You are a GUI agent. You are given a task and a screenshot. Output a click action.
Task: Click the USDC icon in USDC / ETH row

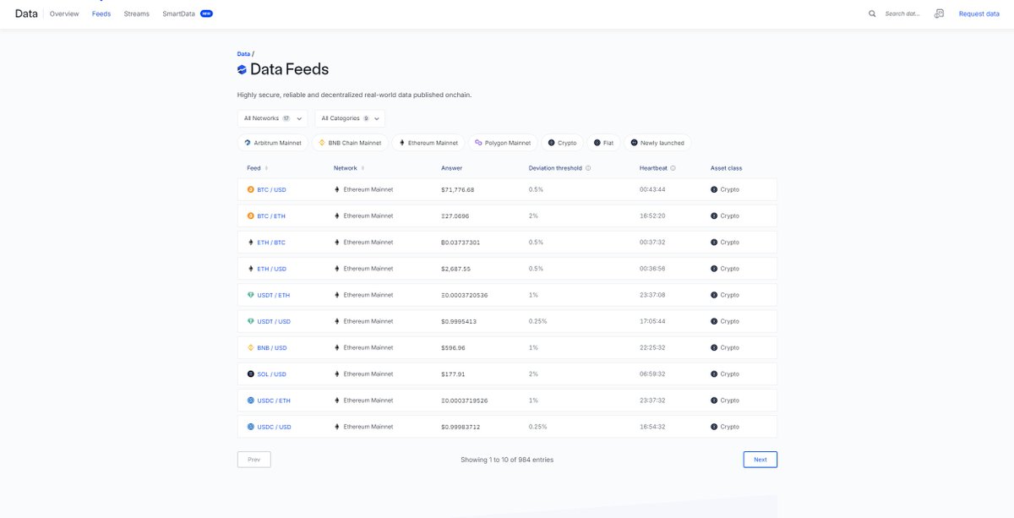[x=250, y=401]
